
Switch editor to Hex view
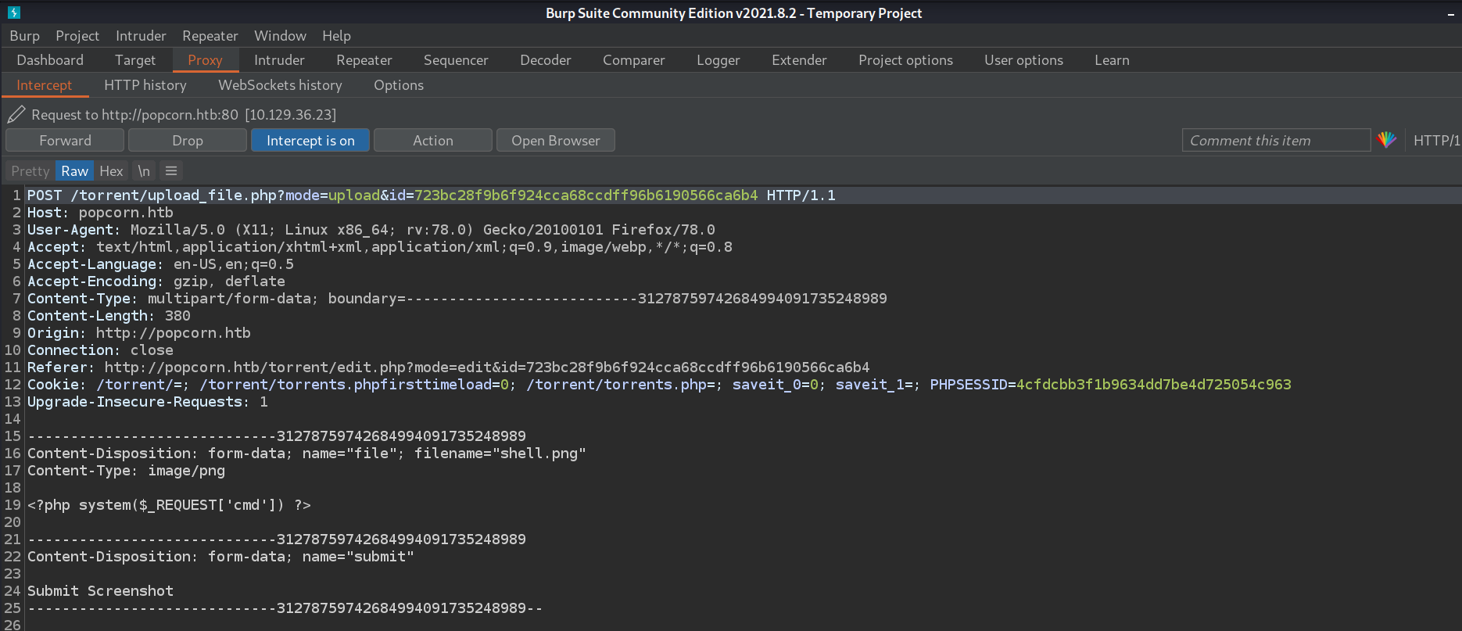click(111, 171)
